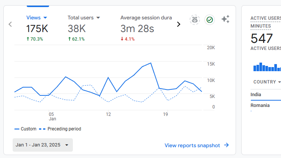Open the Views metric dropdown

37,18
